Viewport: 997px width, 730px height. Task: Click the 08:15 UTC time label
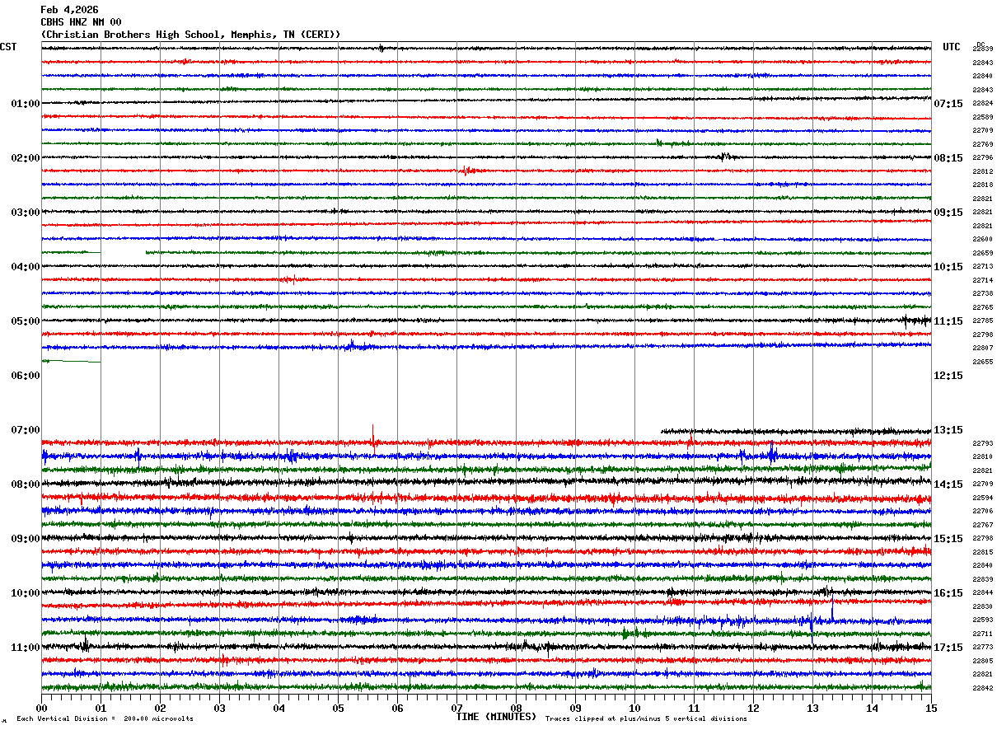click(x=948, y=158)
